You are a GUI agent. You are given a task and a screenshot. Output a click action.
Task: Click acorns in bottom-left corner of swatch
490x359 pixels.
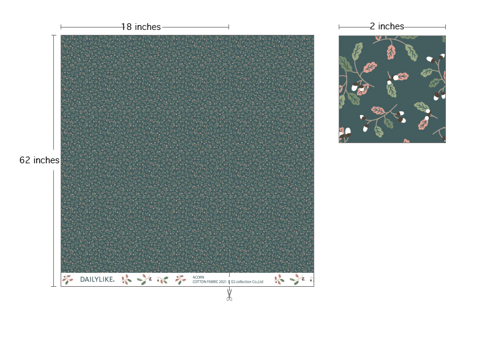(346, 133)
